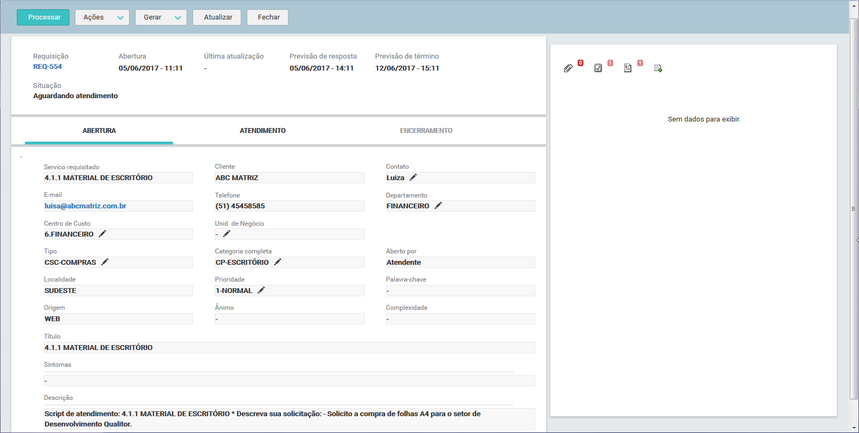Edit the Contato Luiza pencil icon
This screenshot has width=859, height=433.
413,177
